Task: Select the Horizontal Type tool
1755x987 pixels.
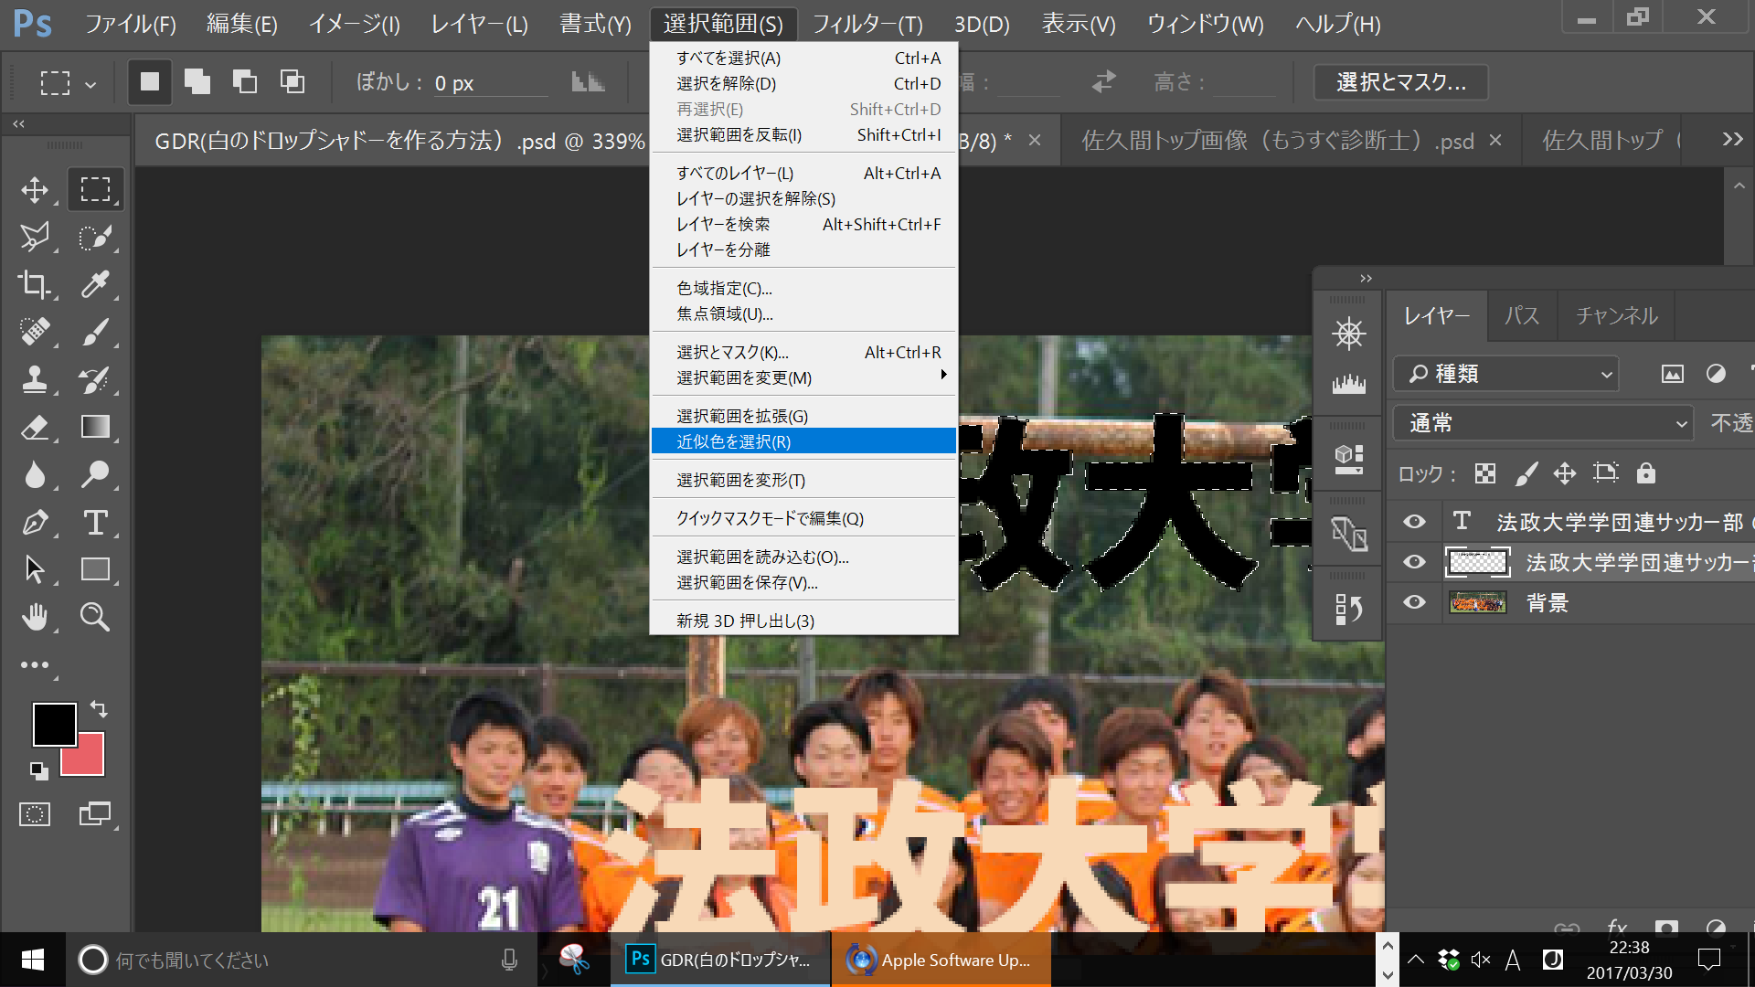Action: tap(95, 522)
